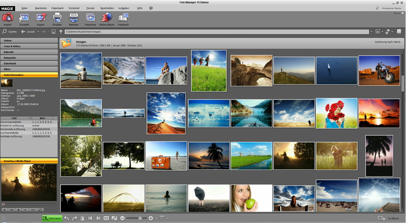The width and height of the screenshot is (406, 223).
Task: Open the Alben sidebar panel
Action: click(x=29, y=69)
